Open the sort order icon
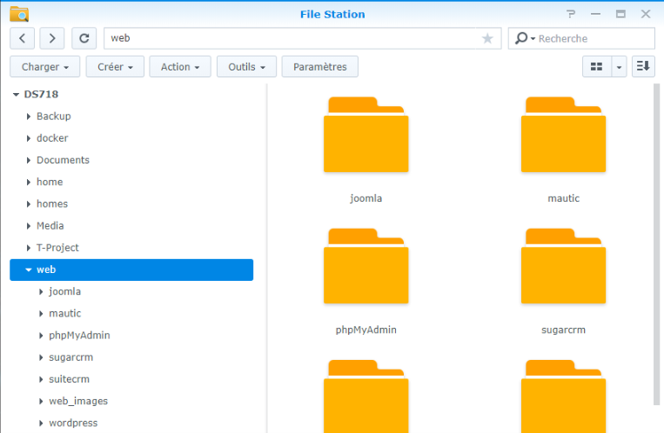Screen dimensions: 664x433 643,67
